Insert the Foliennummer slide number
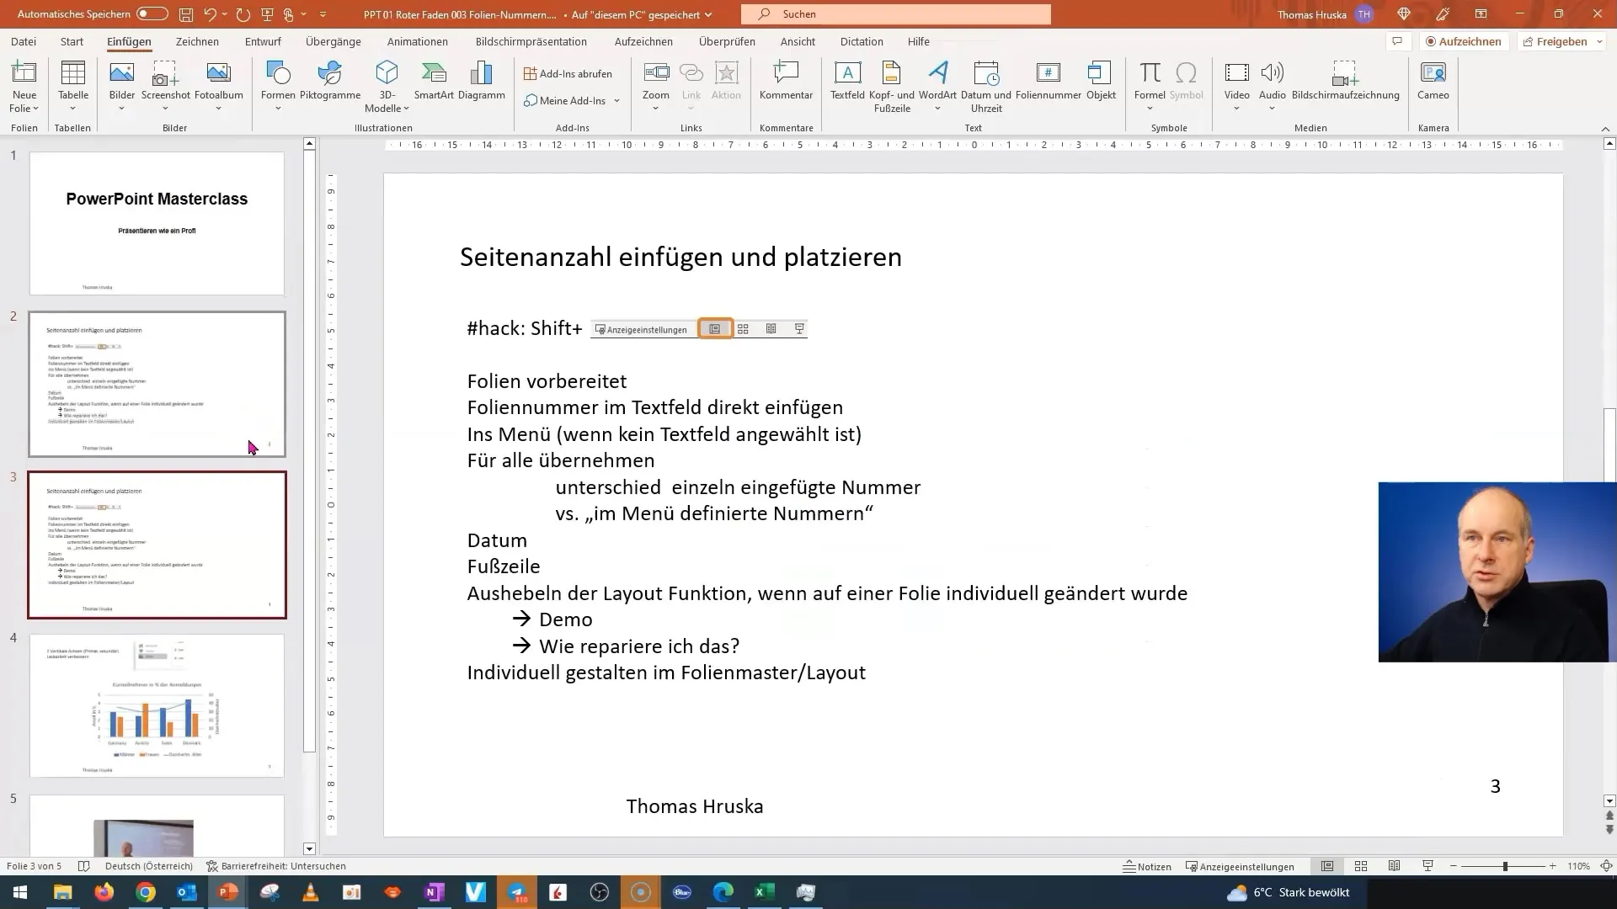Screen dimensions: 1617x909 [1049, 81]
